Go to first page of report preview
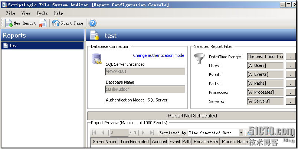The image size is (298, 149). (94, 133)
